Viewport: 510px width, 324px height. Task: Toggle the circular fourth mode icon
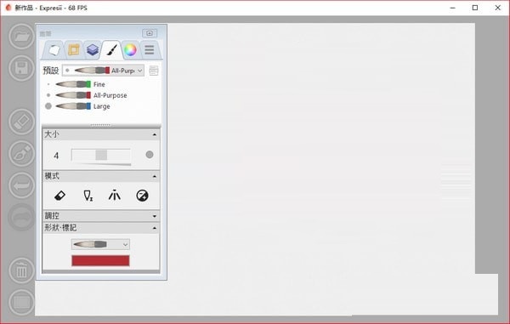click(142, 196)
